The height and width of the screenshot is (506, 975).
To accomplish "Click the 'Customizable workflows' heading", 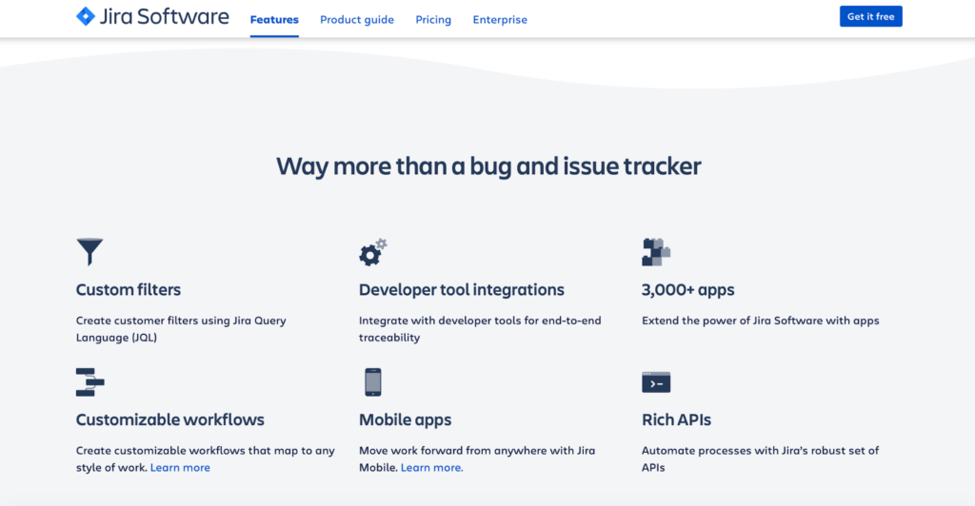I will [169, 419].
